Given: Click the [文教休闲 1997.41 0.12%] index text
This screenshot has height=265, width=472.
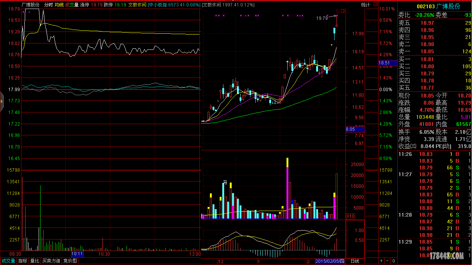Looking at the screenshot, I should (228, 5).
